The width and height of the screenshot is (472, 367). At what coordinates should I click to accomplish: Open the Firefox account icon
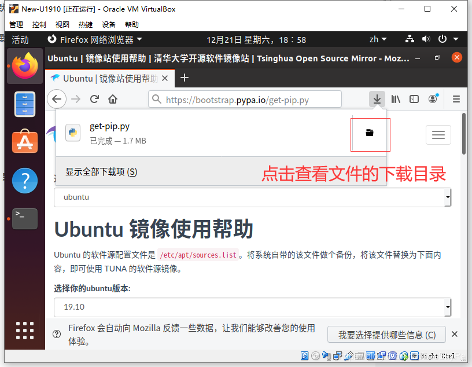433,99
